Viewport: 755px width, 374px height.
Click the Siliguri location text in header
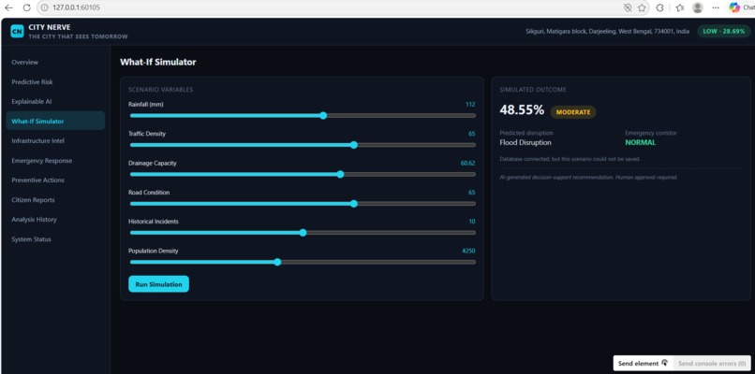click(x=607, y=31)
